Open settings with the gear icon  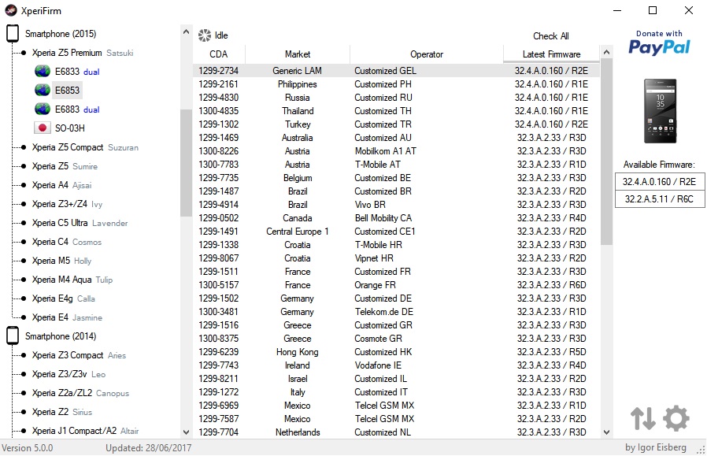coord(676,418)
